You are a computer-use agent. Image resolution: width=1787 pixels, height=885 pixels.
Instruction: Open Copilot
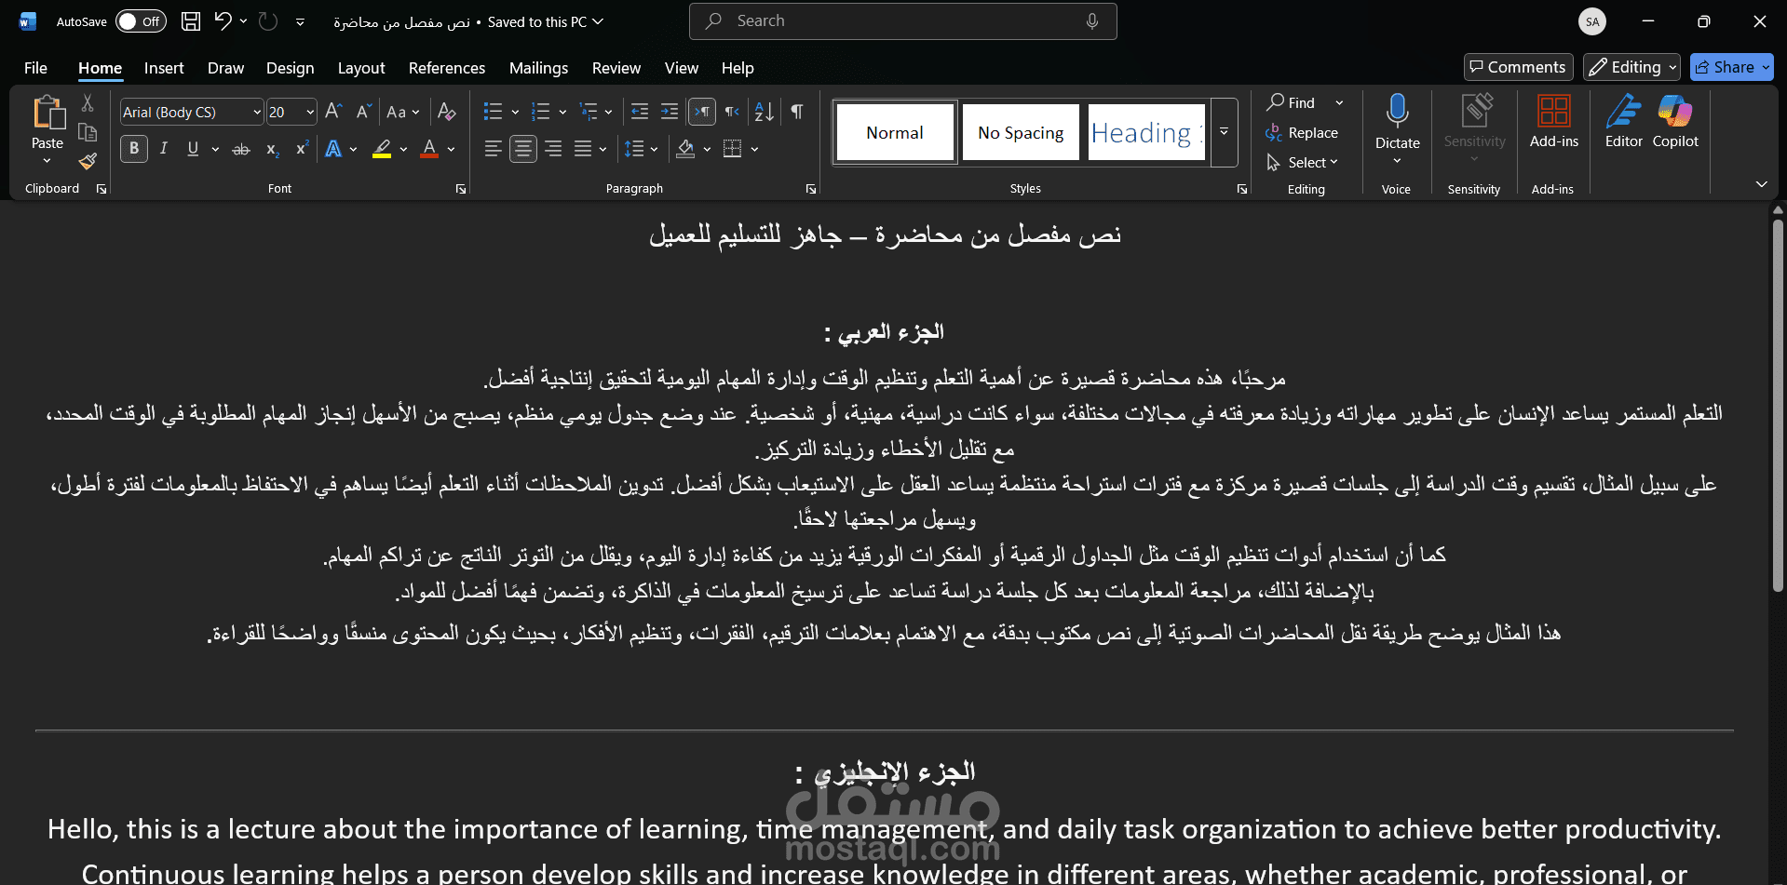tap(1675, 121)
